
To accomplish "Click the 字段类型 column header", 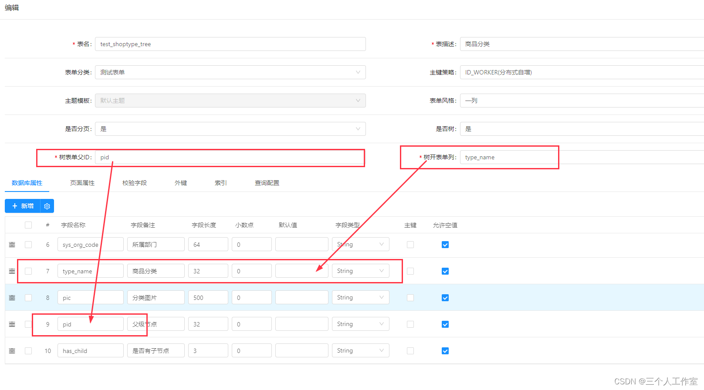I will [x=348, y=225].
